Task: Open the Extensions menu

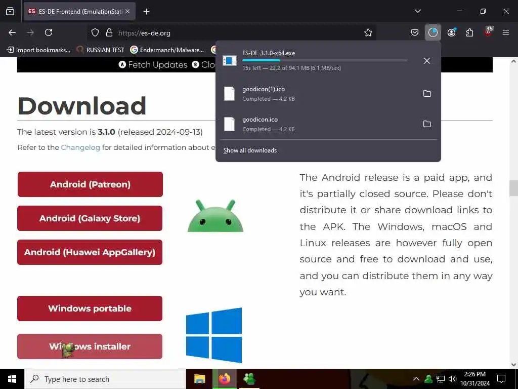Action: [469, 32]
